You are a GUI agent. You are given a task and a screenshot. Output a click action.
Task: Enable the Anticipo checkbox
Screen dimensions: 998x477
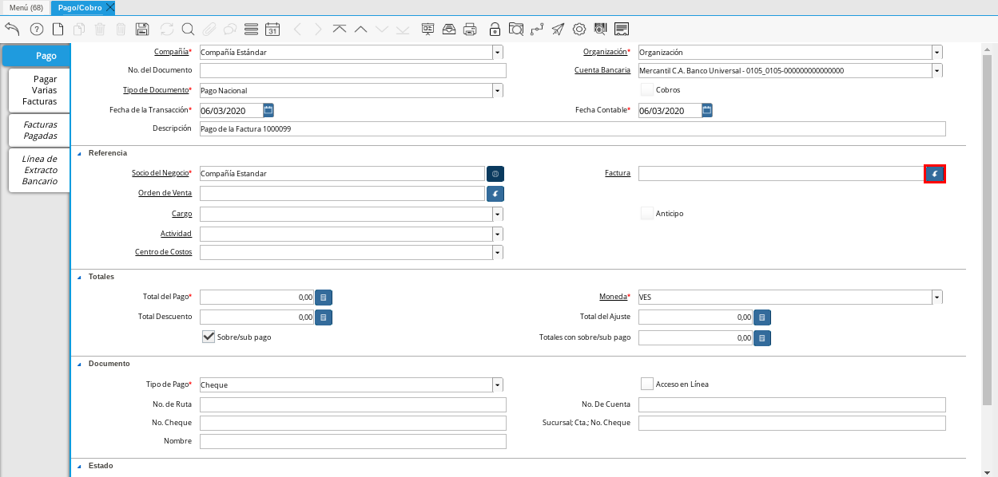coord(647,214)
